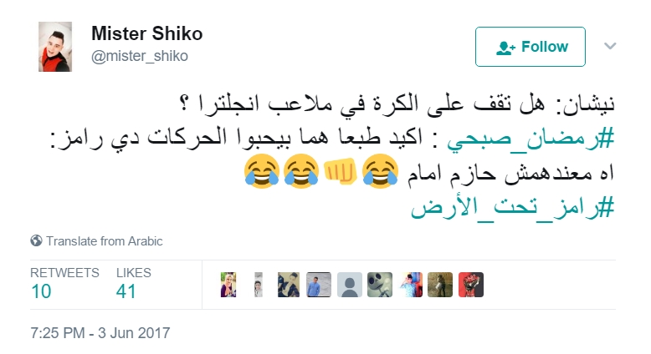Open the narrow second liker avatar

pos(259,285)
